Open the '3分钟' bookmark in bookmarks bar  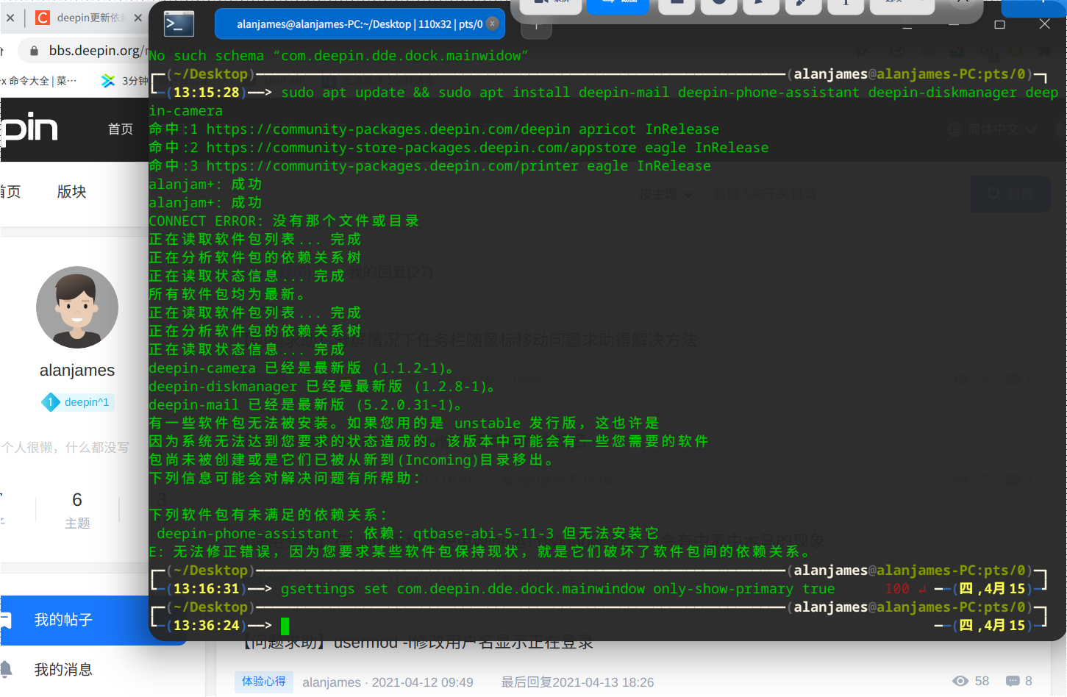click(x=125, y=80)
